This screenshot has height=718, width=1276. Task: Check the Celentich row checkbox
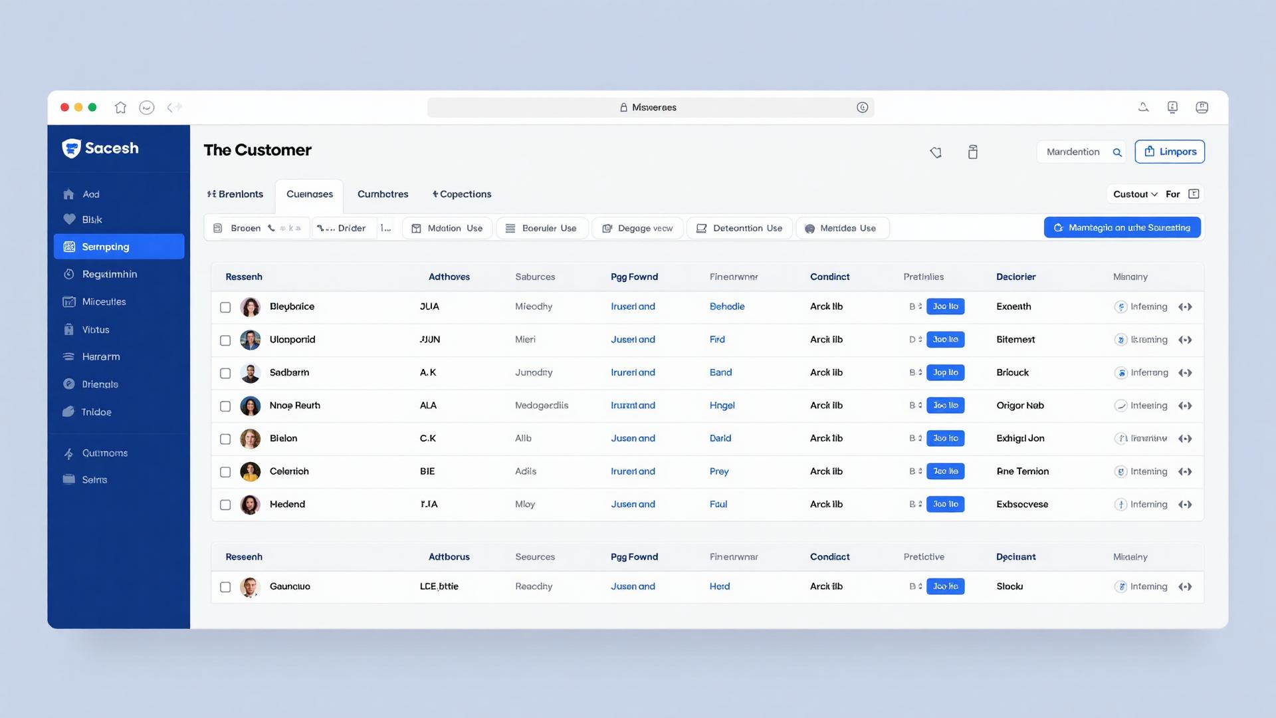225,472
